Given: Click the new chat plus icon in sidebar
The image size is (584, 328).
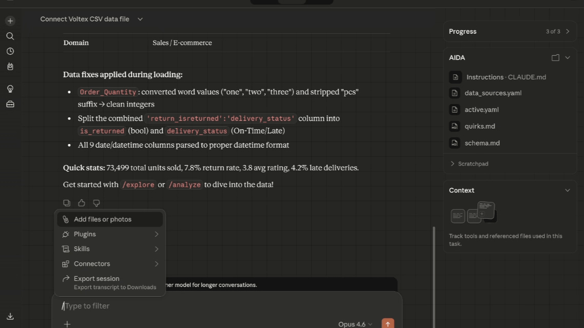Looking at the screenshot, I should click(x=10, y=21).
